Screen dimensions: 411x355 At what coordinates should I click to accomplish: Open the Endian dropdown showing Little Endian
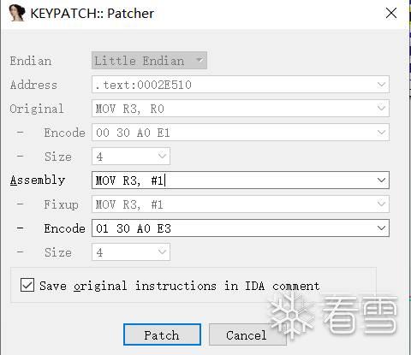[149, 61]
